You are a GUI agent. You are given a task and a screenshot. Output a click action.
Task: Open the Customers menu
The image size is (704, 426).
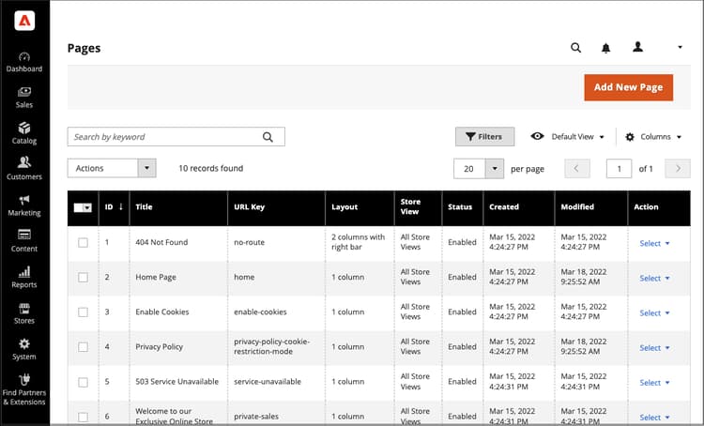point(24,169)
